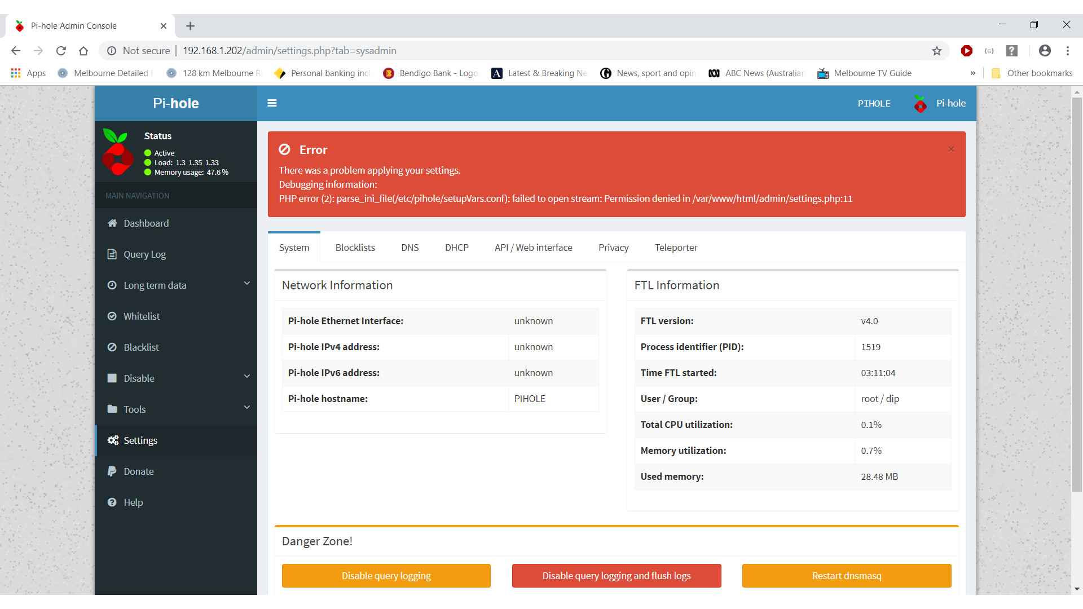
Task: Navigate back with the browser arrow
Action: (x=16, y=51)
